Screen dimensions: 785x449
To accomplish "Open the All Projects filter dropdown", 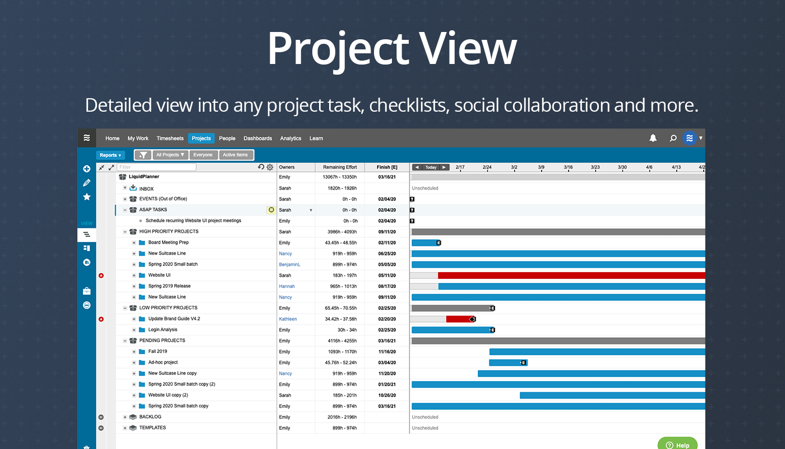I will click(170, 155).
